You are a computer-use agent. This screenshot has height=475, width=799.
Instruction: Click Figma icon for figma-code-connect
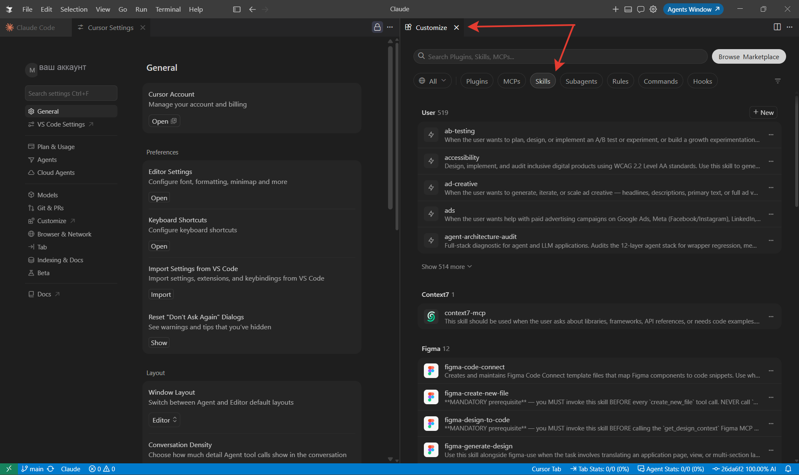click(431, 371)
